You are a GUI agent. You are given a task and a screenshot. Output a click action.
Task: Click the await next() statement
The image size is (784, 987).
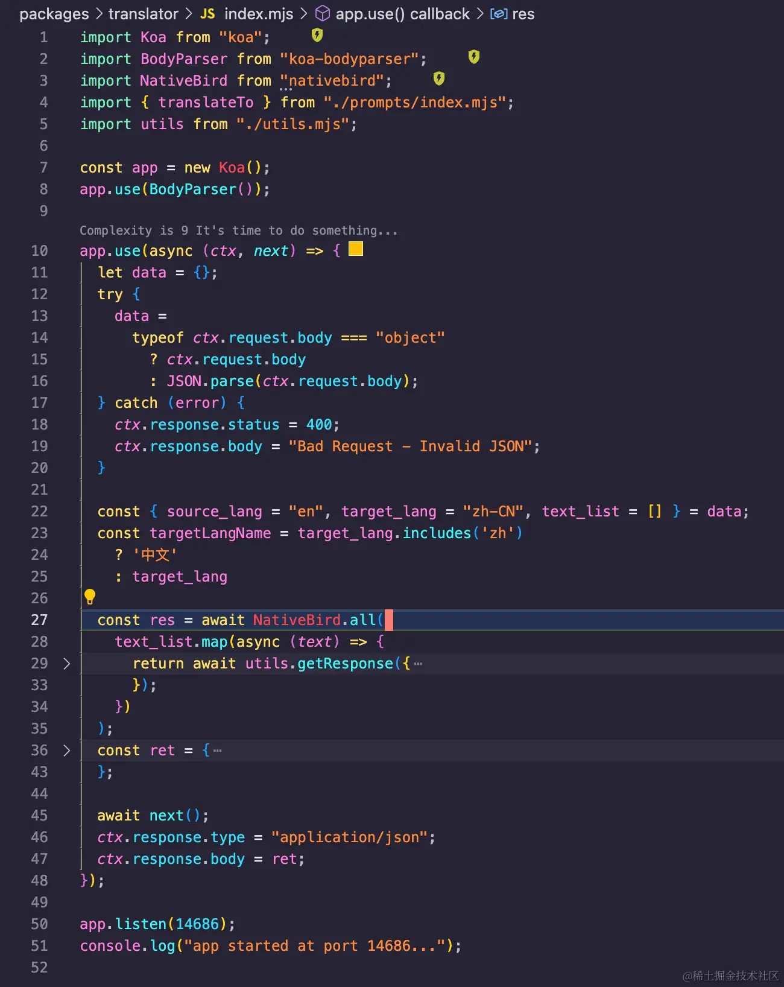click(153, 816)
